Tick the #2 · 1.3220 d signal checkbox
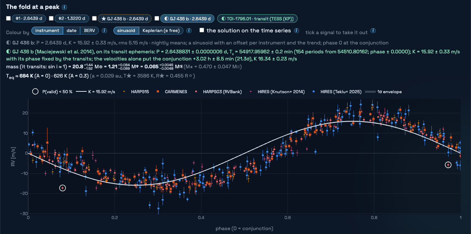The image size is (471, 234). pos(51,18)
